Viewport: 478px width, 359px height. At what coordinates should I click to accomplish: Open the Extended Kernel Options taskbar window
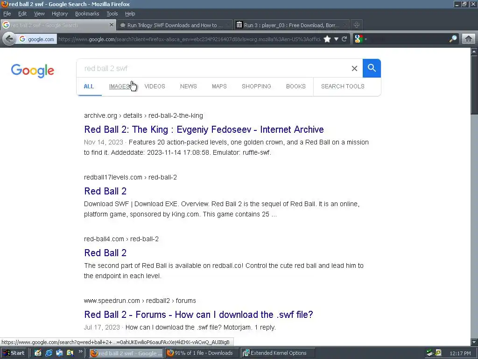point(277,353)
